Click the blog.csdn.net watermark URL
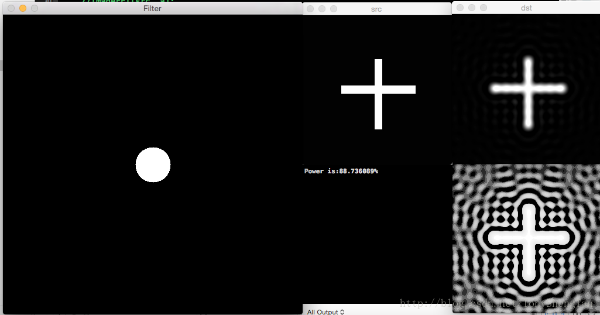This screenshot has height=315, width=600. [x=498, y=303]
